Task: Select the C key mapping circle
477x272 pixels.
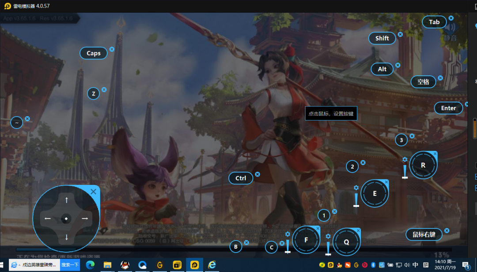Action: [x=271, y=247]
